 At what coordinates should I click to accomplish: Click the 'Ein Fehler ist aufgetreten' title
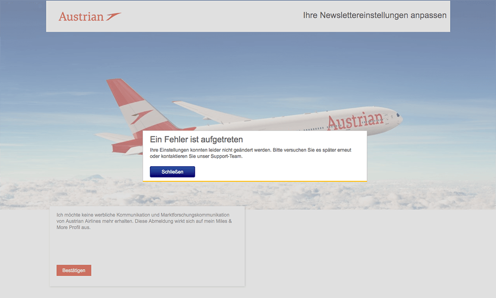tap(197, 140)
